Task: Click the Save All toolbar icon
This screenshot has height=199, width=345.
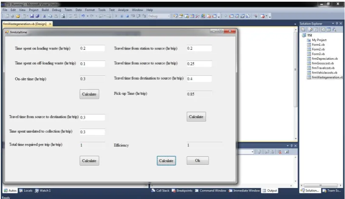Action: [37, 16]
